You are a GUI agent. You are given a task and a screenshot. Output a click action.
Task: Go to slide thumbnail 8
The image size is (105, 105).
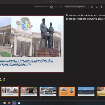pyautogui.click(x=101, y=91)
